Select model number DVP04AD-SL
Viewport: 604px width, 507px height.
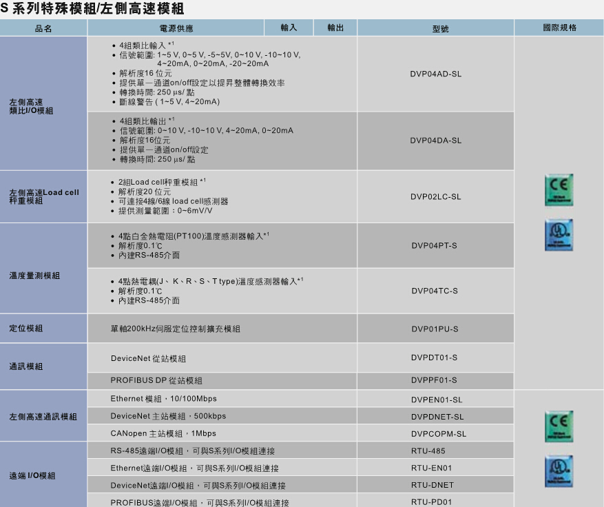pyautogui.click(x=435, y=74)
